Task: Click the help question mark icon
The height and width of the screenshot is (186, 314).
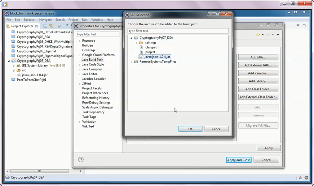Action: 81,159
